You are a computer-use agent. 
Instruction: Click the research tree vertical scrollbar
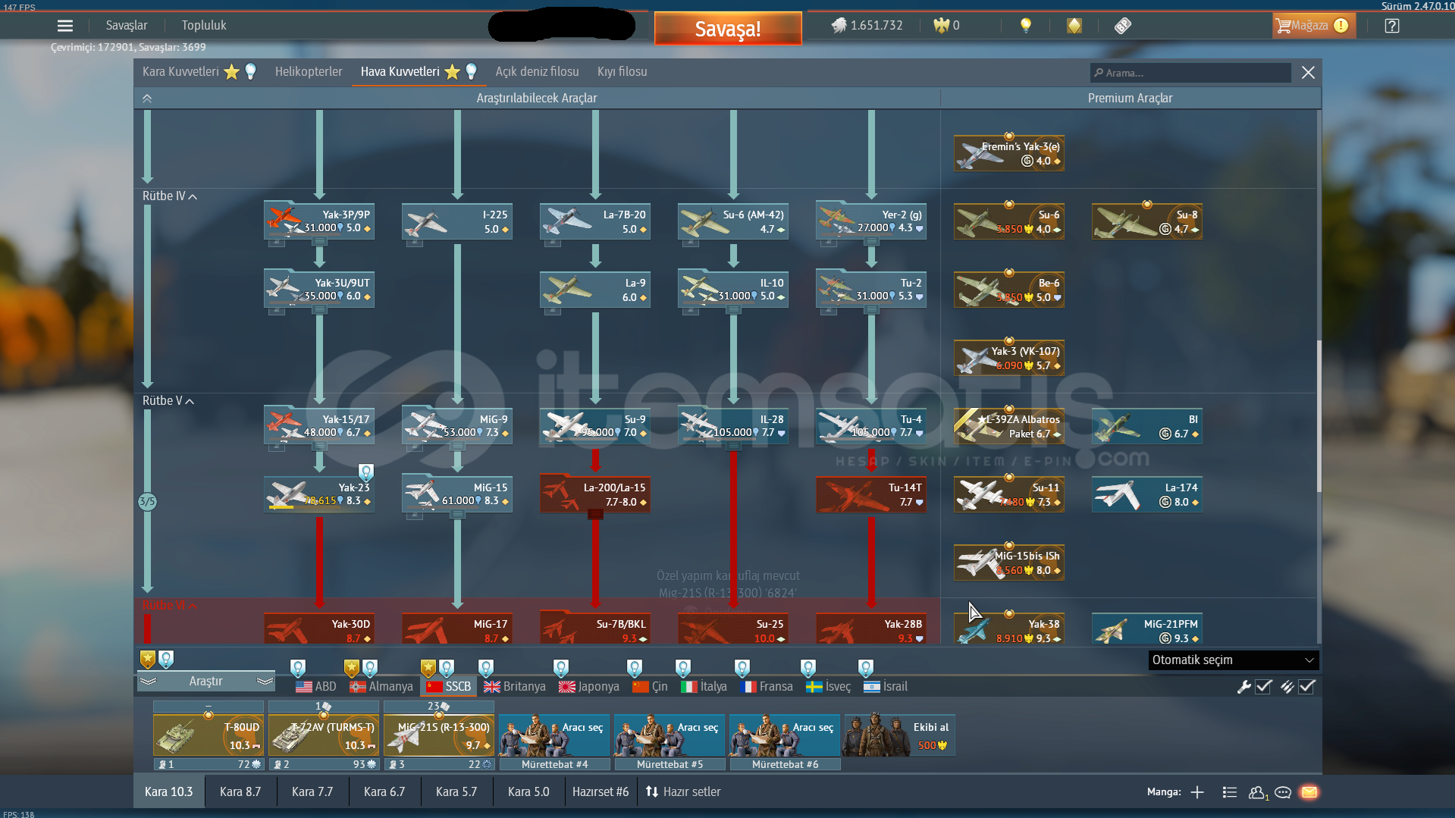[1319, 415]
